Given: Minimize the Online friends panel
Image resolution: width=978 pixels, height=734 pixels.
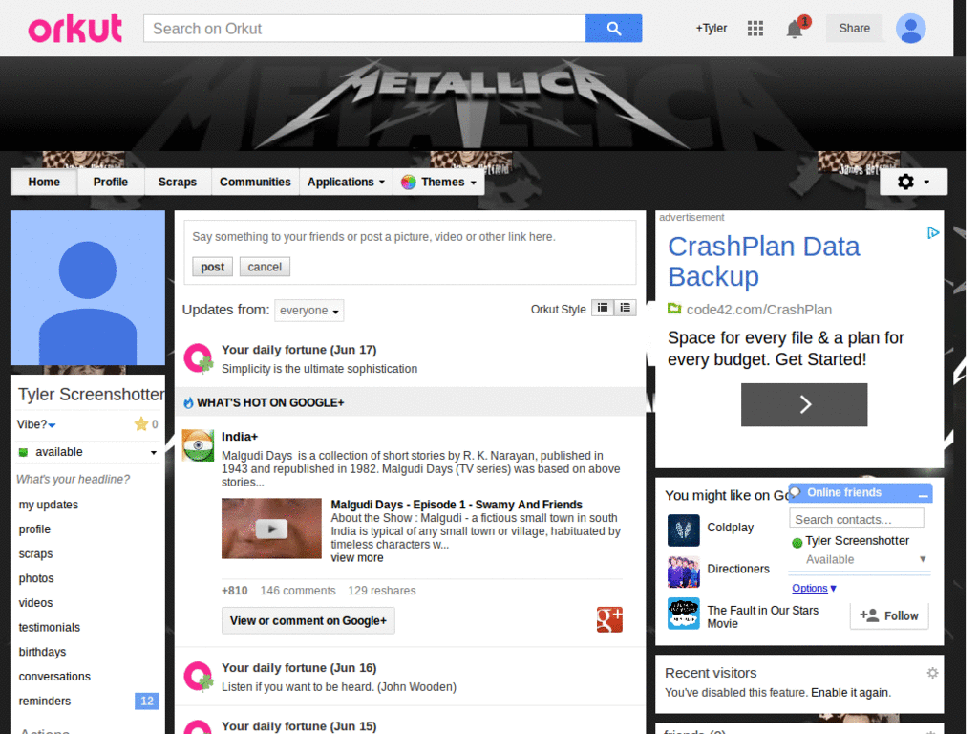Looking at the screenshot, I should coord(924,494).
